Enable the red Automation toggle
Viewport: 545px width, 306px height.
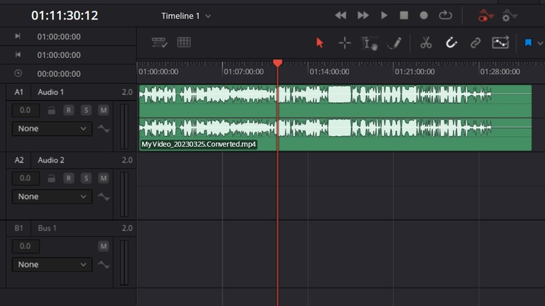486,15
